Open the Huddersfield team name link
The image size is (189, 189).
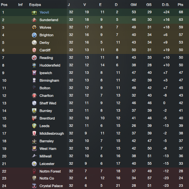[50, 65]
